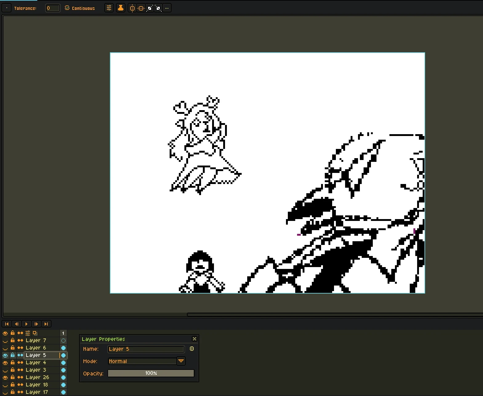This screenshot has height=396, width=483.
Task: Show Layer 18 with its eye toggle
Action: (5, 385)
